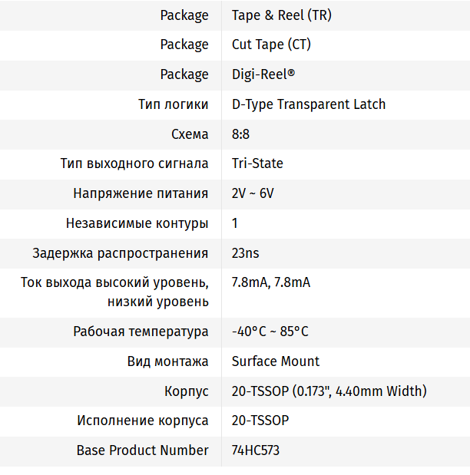
Task: Select the Тип логики label
Action: (173, 104)
